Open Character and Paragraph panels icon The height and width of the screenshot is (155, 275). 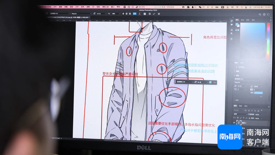(145, 14)
